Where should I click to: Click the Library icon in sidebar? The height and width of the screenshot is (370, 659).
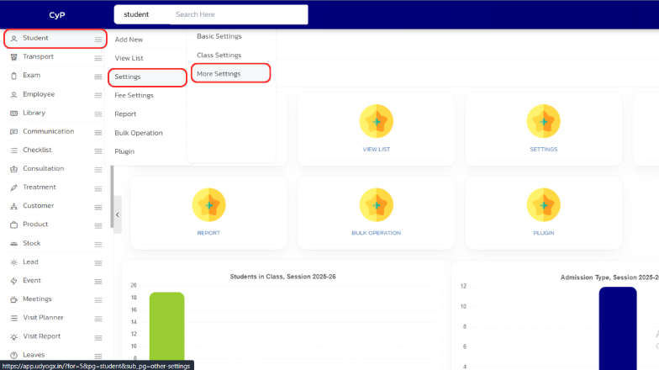click(x=13, y=113)
